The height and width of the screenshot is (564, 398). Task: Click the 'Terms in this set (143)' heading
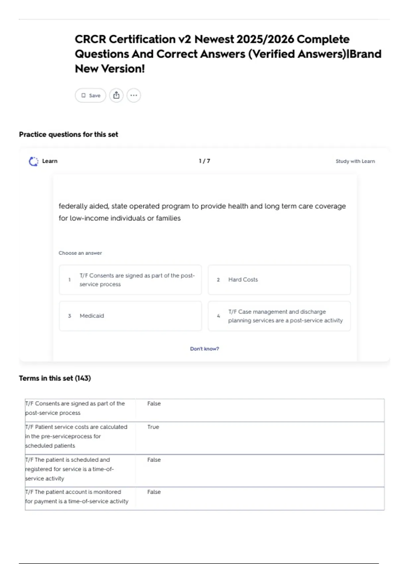55,378
